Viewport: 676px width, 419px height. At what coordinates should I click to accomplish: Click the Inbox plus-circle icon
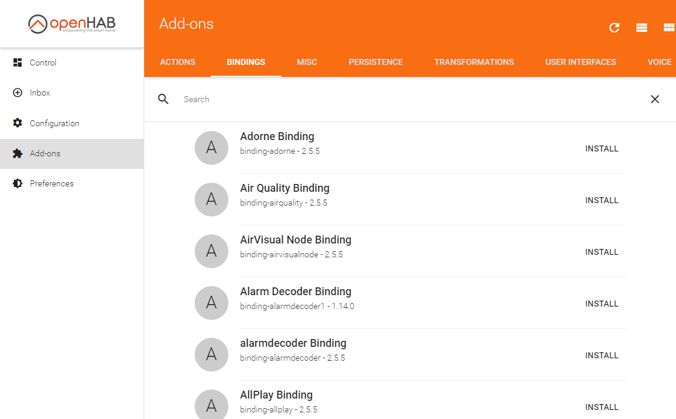pos(17,93)
